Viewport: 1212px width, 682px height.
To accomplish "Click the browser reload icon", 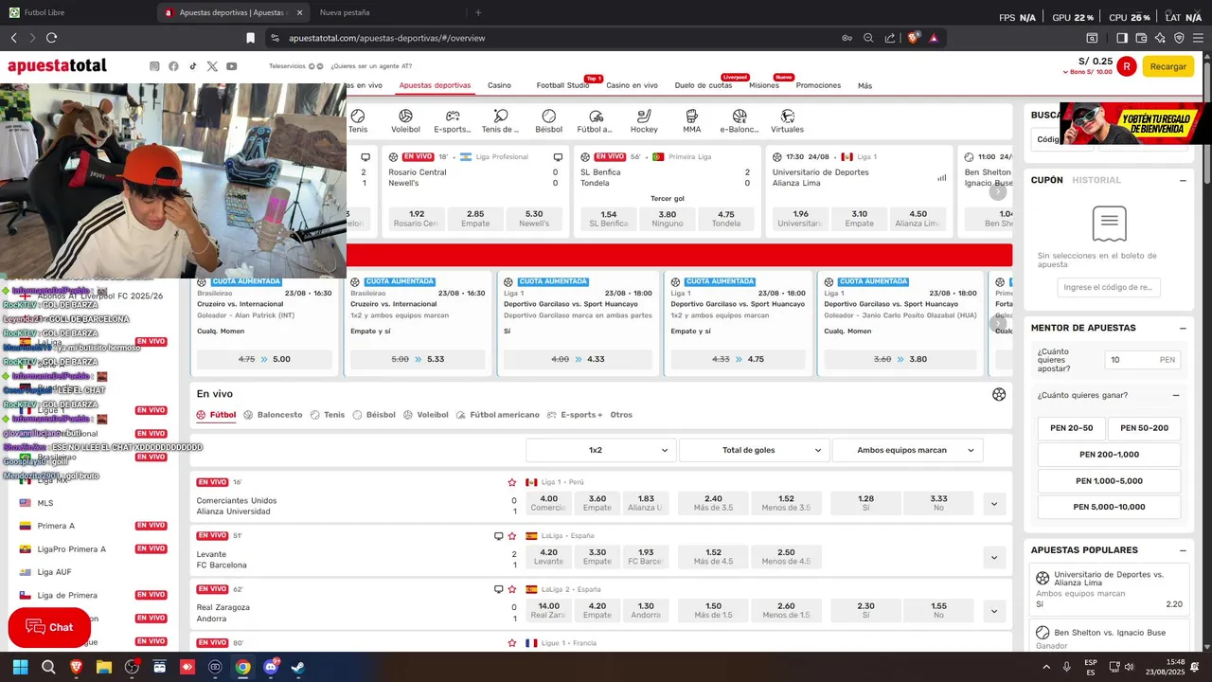I will 51,38.
